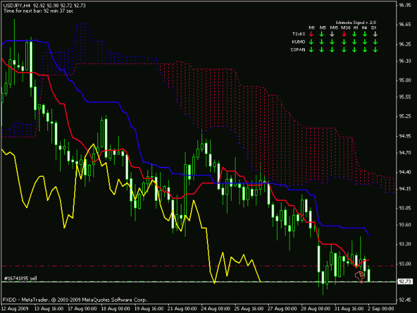Image resolution: width=417 pixels, height=313 pixels.
Task: Click the 27 Aug 00:00 date label
Action: point(282,308)
